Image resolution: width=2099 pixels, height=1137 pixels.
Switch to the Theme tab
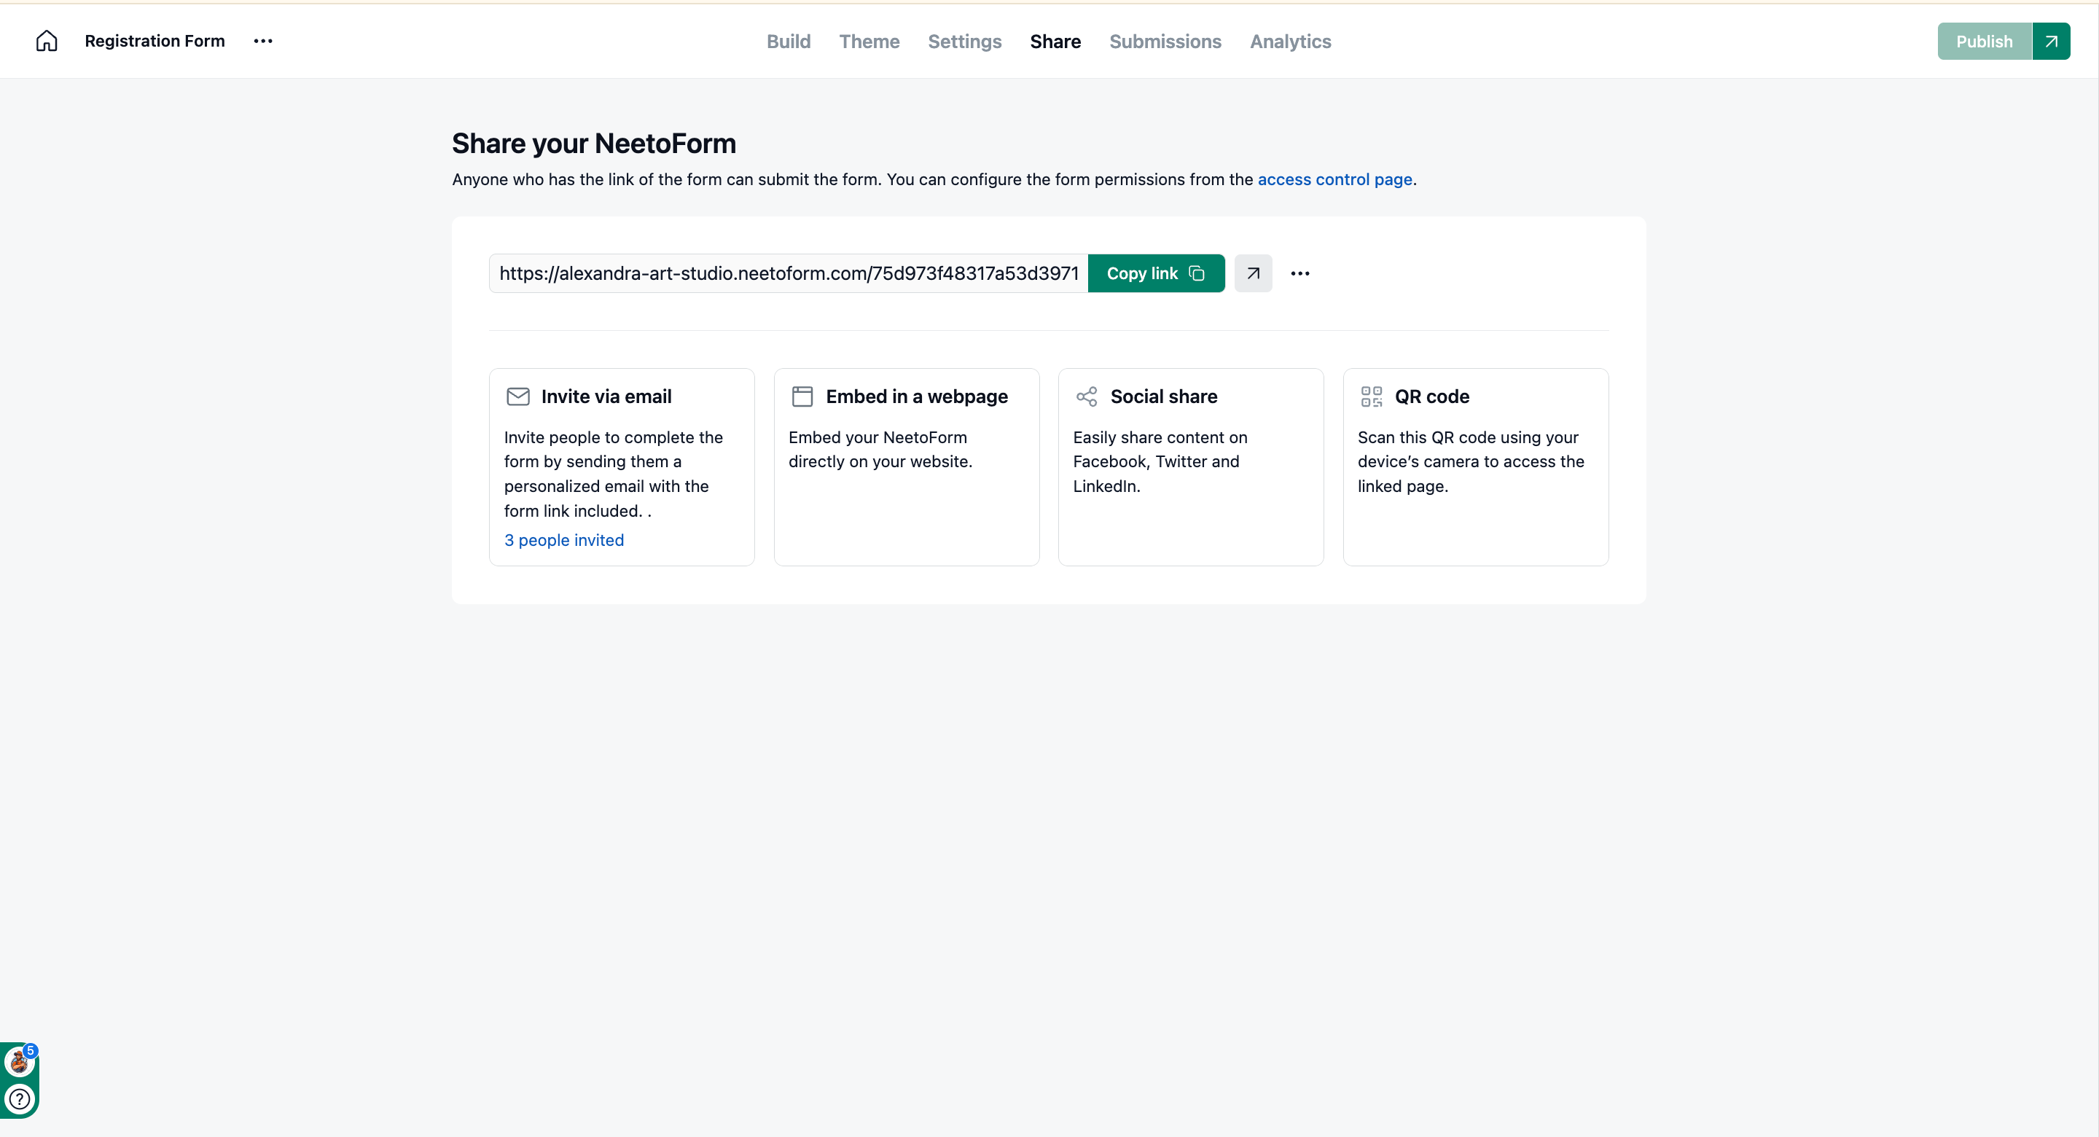(x=869, y=41)
